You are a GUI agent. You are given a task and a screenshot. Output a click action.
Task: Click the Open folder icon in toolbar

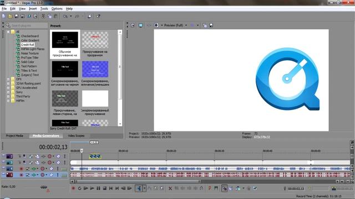pos(10,16)
